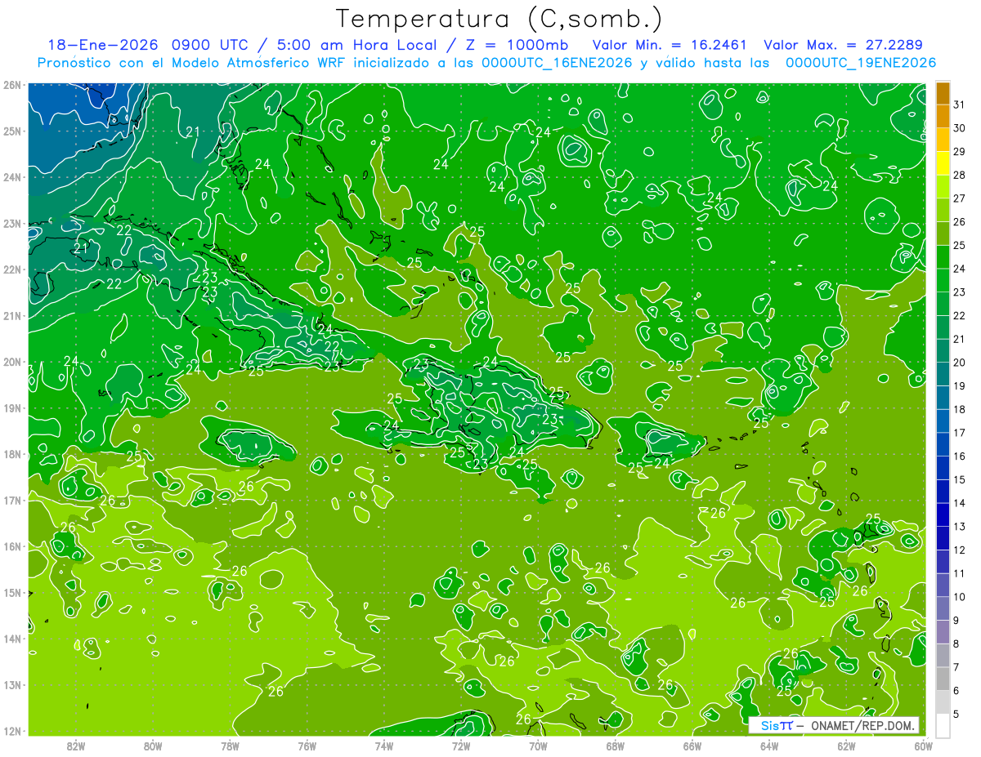Click latitude axis label "15N"
Viewport: 981px width, 757px height.
pos(12,593)
